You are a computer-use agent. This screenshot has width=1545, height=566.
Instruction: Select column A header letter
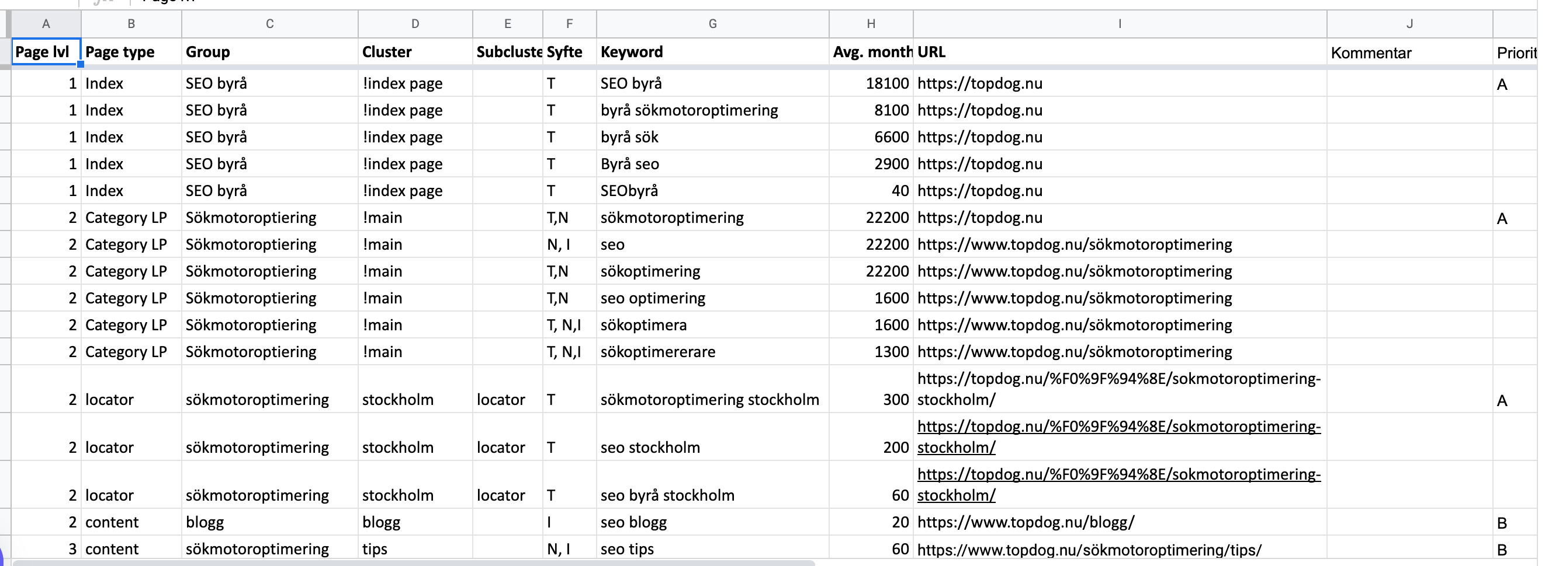[46, 24]
